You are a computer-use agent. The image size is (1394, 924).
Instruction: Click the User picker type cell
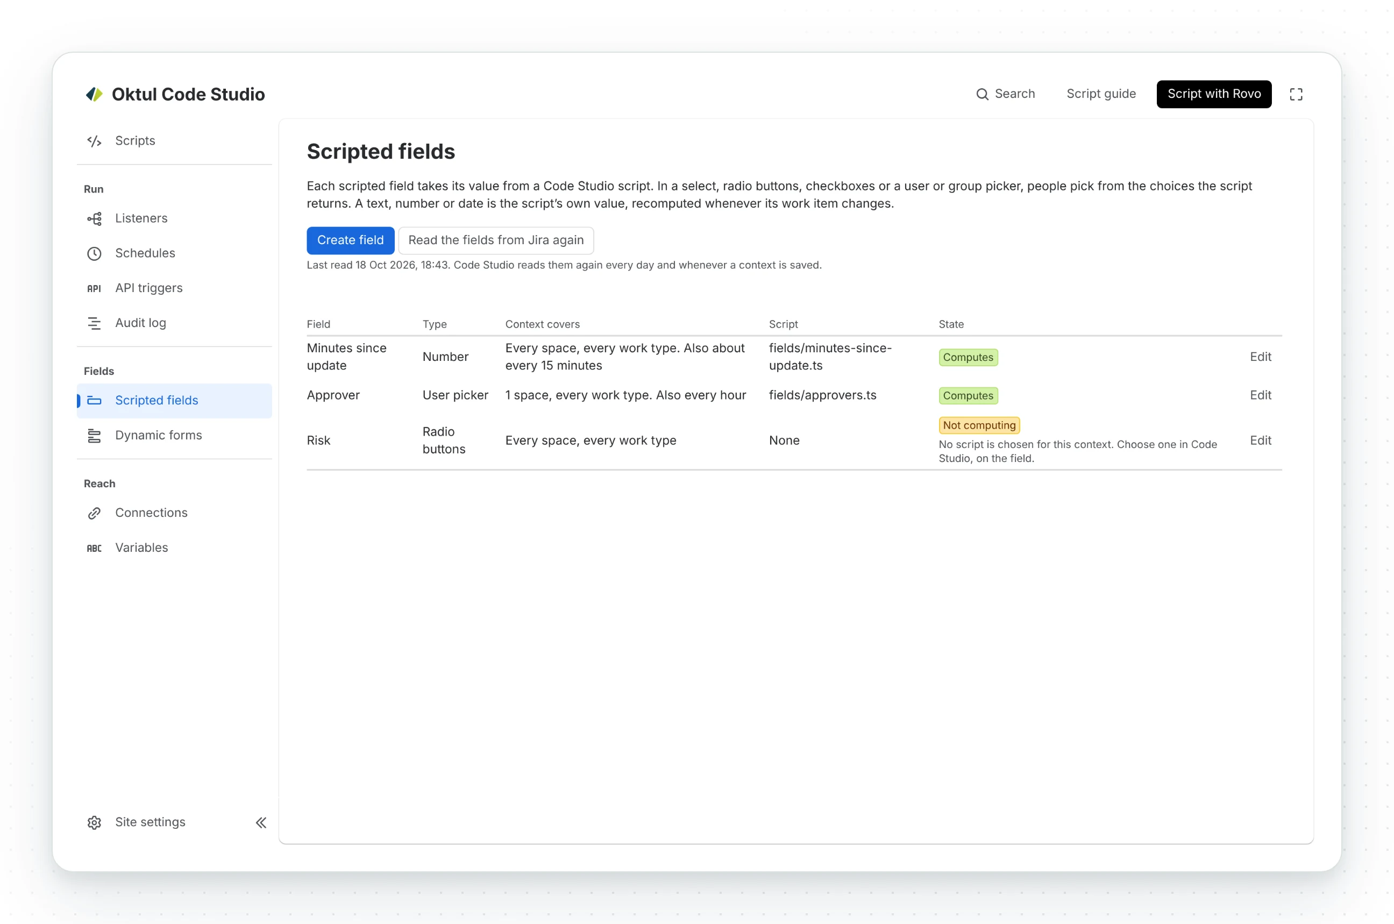[x=456, y=395]
